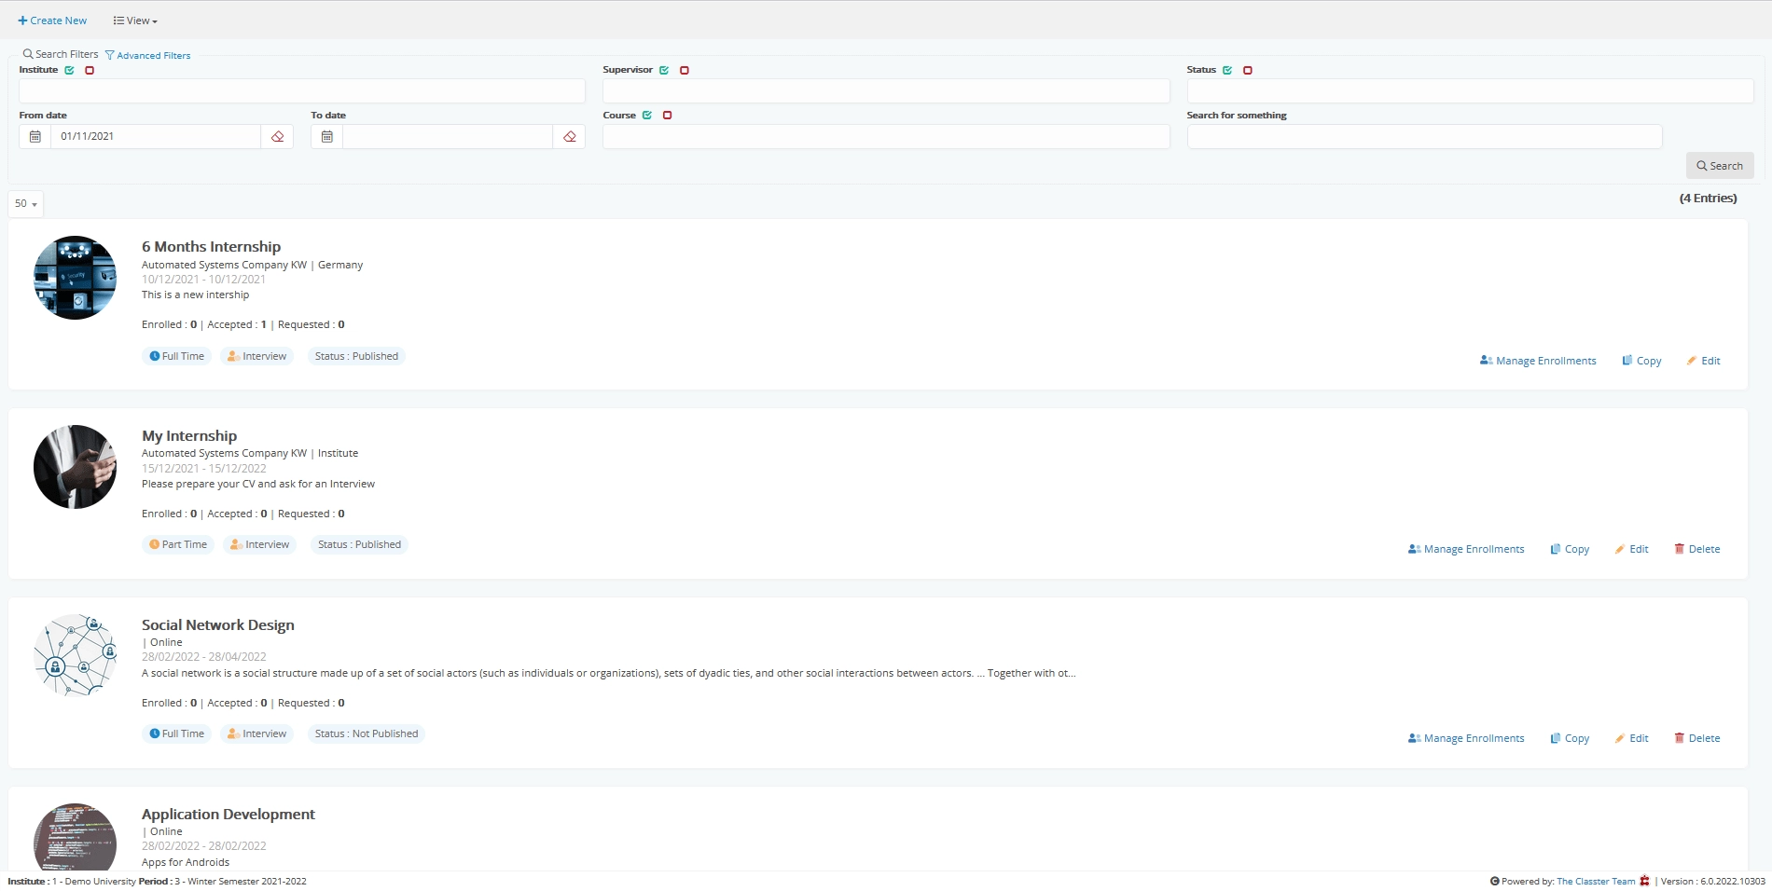
Task: Edit the Social Network Design entry
Action: (x=1631, y=738)
